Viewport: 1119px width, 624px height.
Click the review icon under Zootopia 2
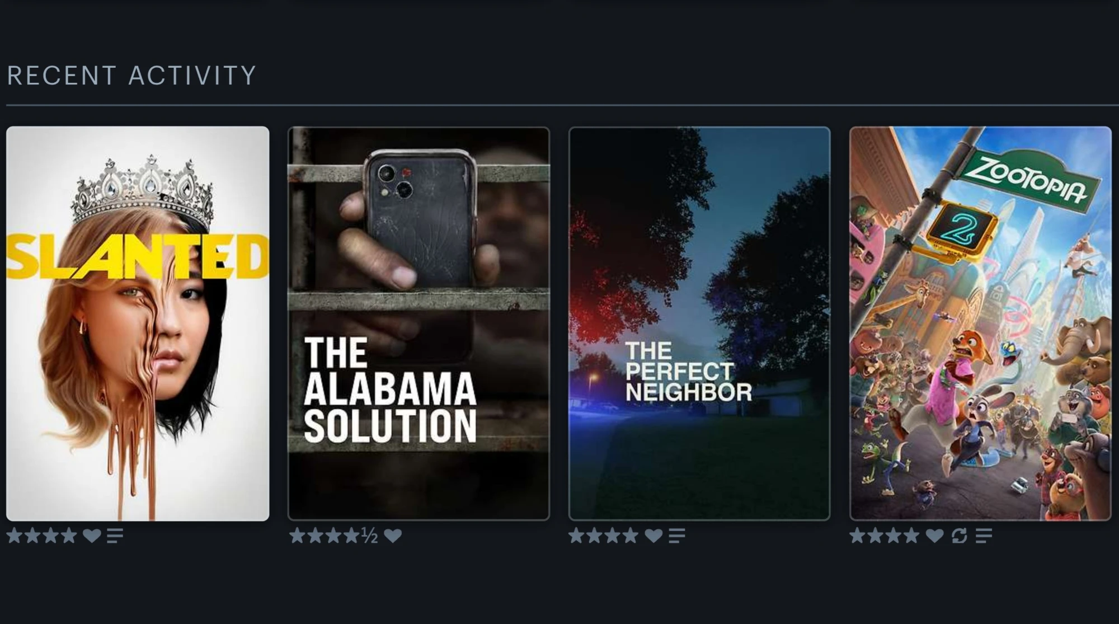[x=984, y=536]
